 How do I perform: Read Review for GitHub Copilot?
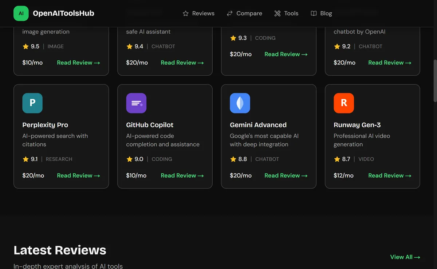(x=182, y=175)
